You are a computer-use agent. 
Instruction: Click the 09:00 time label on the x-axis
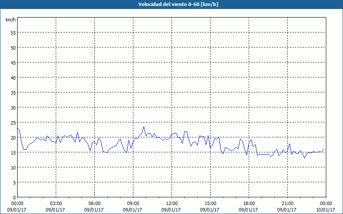coord(133,204)
